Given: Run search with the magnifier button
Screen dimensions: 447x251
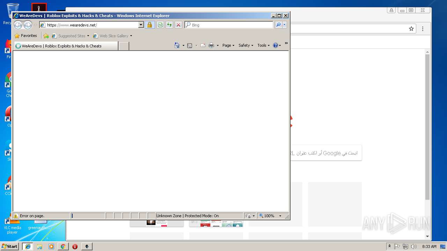Looking at the screenshot, I should [x=278, y=25].
